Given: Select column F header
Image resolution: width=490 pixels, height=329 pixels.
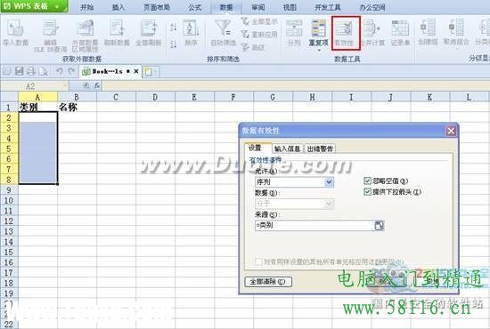Looking at the screenshot, I should (233, 97).
